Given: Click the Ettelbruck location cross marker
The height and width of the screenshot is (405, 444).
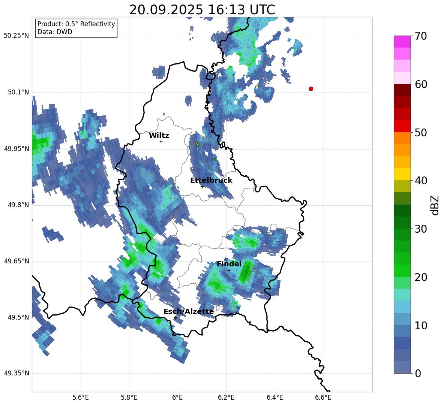Looking at the screenshot, I should point(202,187).
